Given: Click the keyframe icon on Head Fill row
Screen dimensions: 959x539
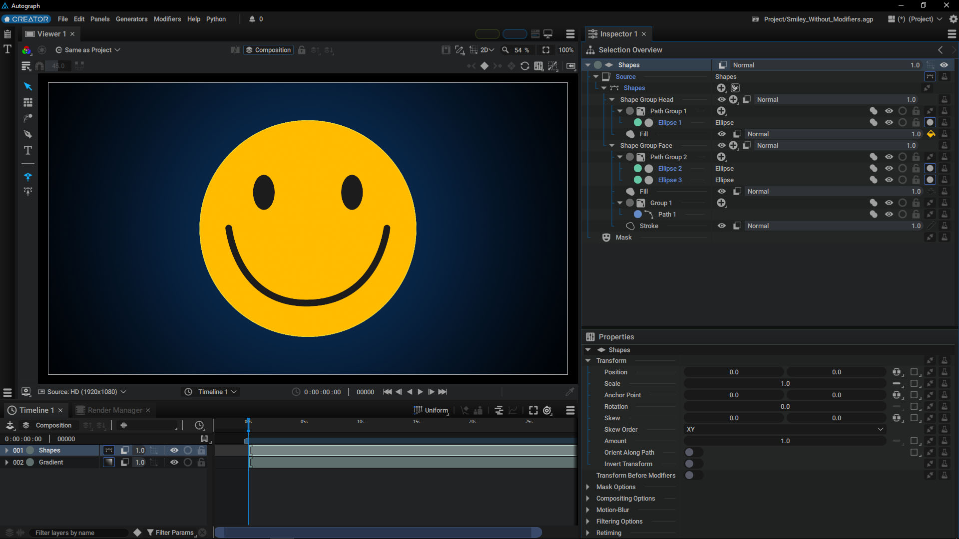Looking at the screenshot, I should (931, 134).
